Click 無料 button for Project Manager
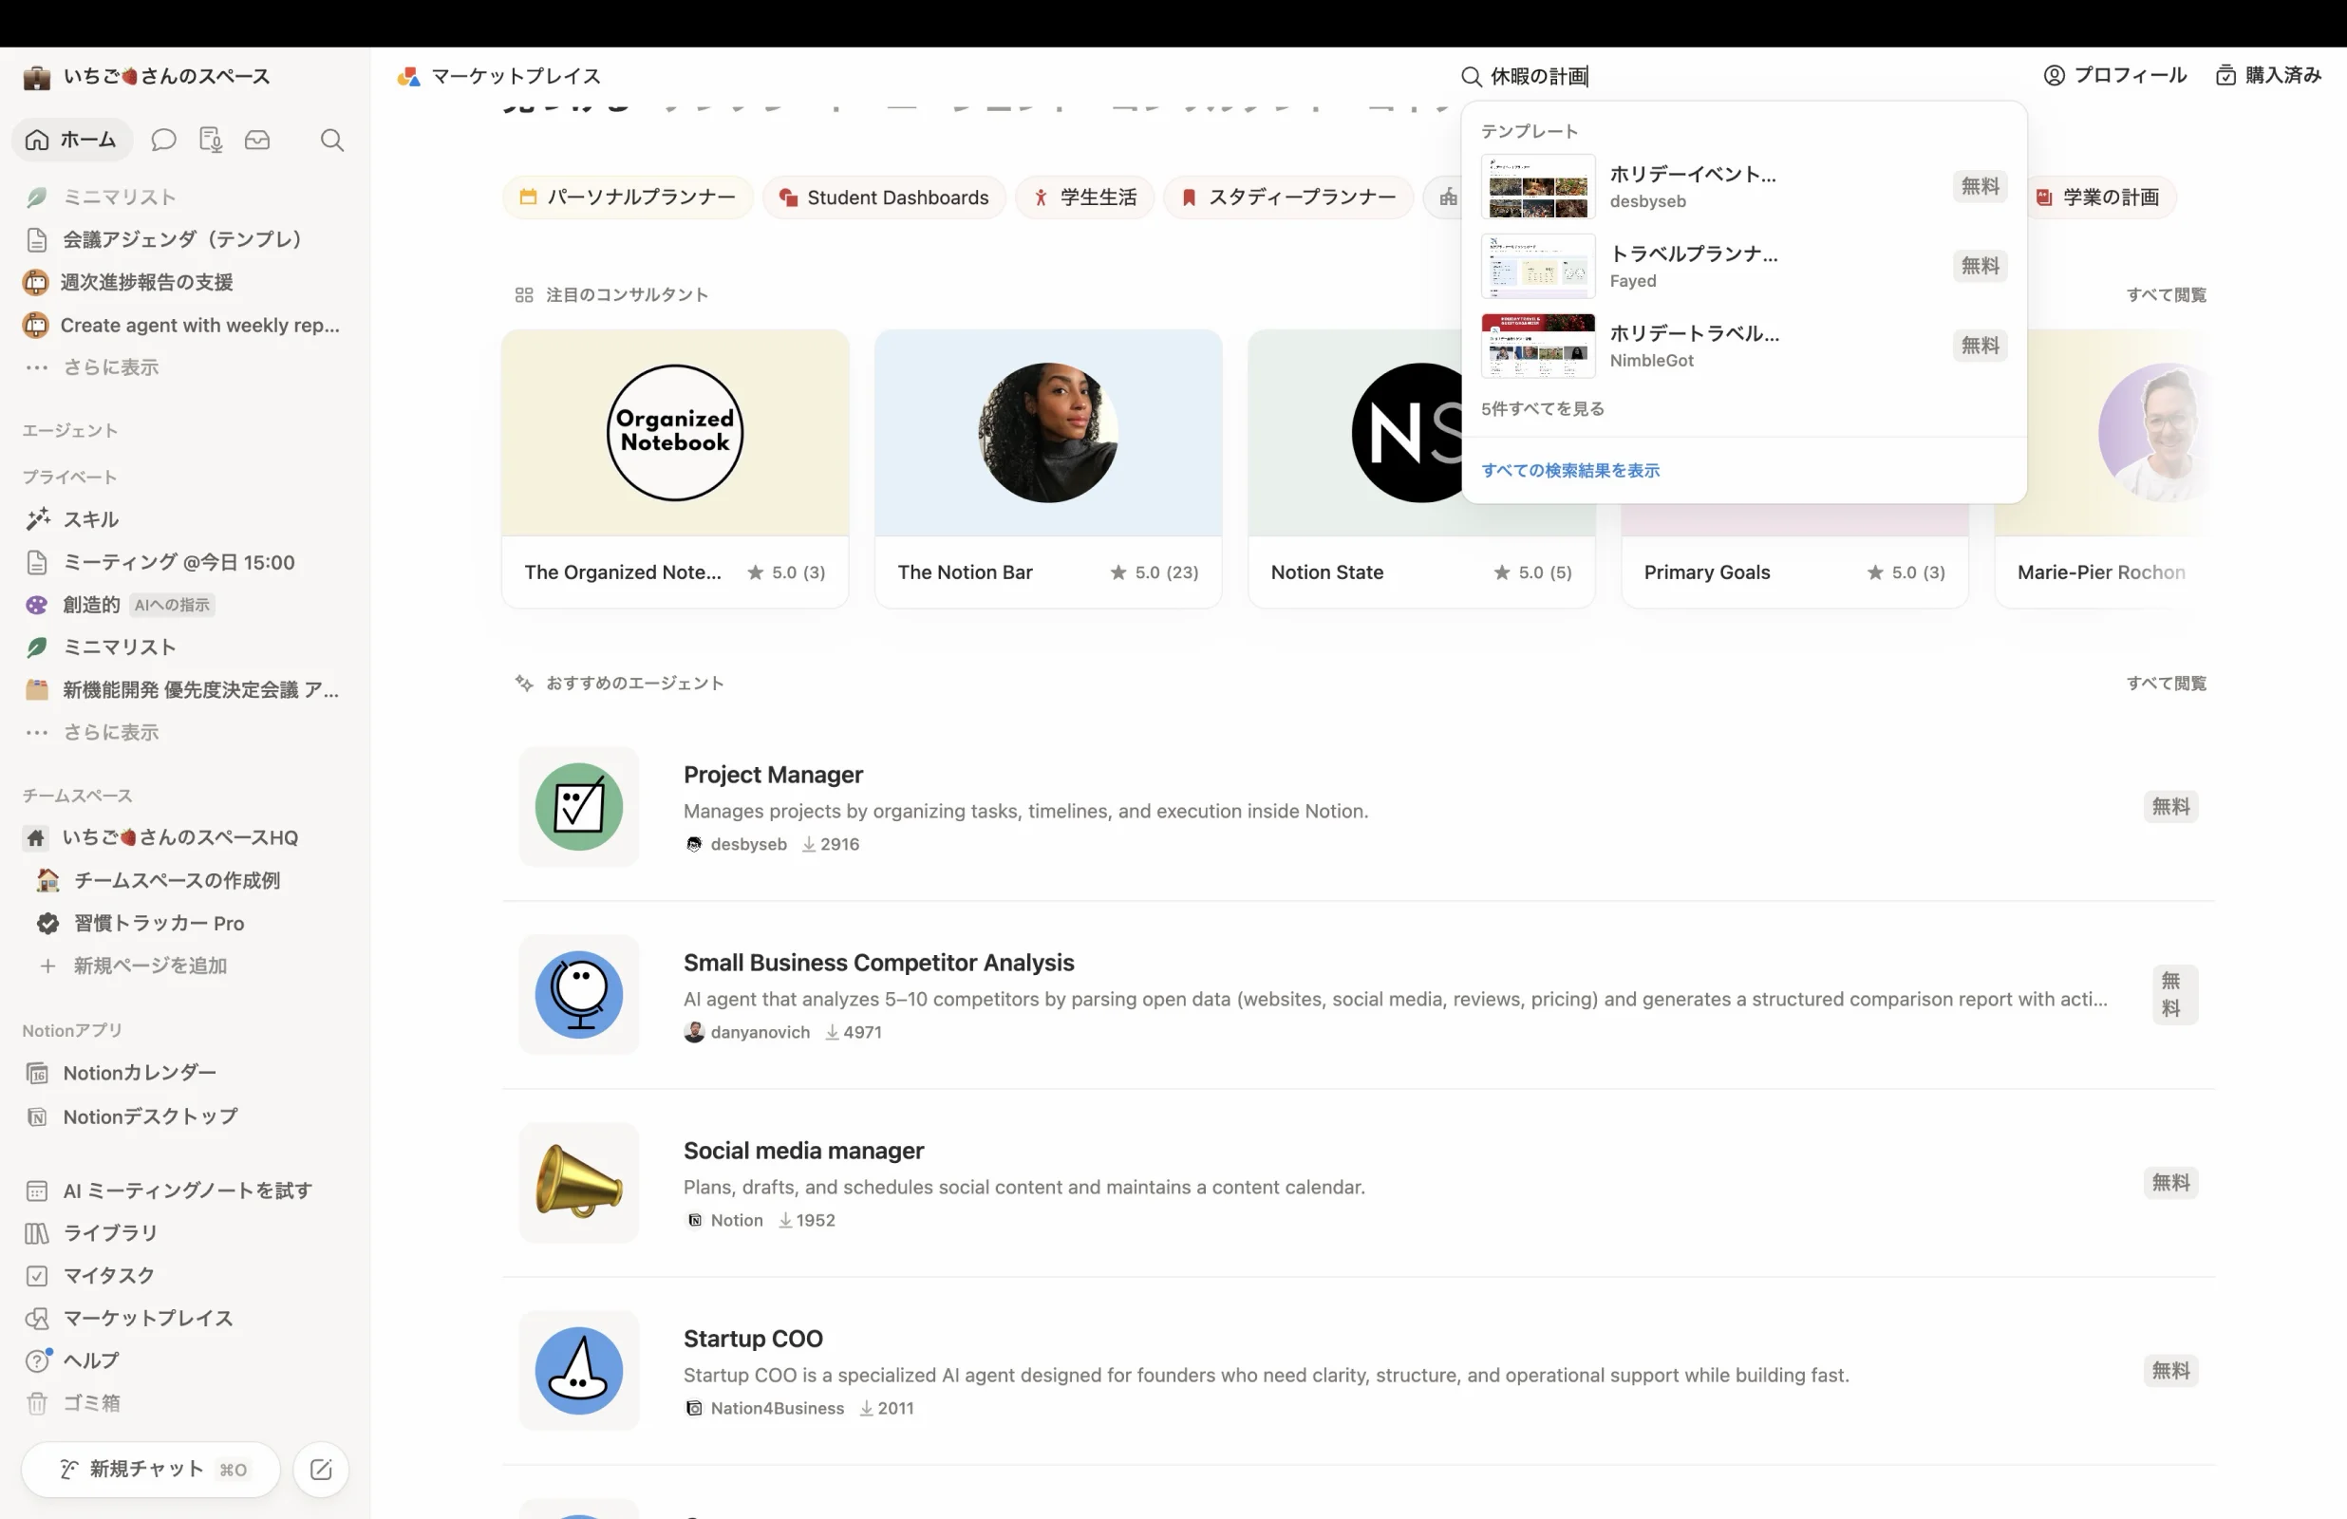This screenshot has height=1519, width=2347. (2170, 807)
